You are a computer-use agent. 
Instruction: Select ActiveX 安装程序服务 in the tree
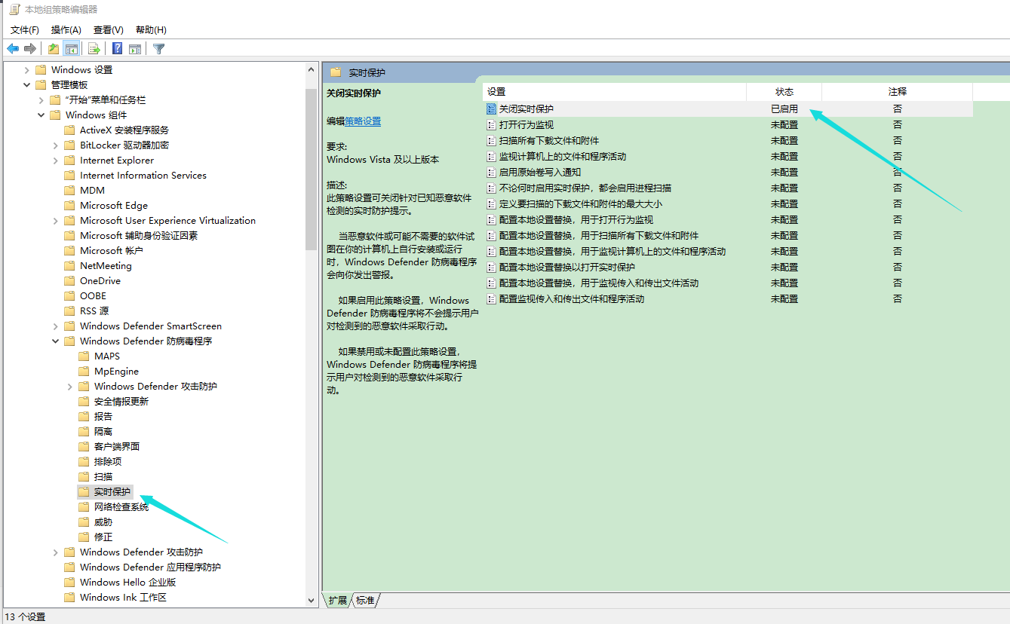(124, 130)
